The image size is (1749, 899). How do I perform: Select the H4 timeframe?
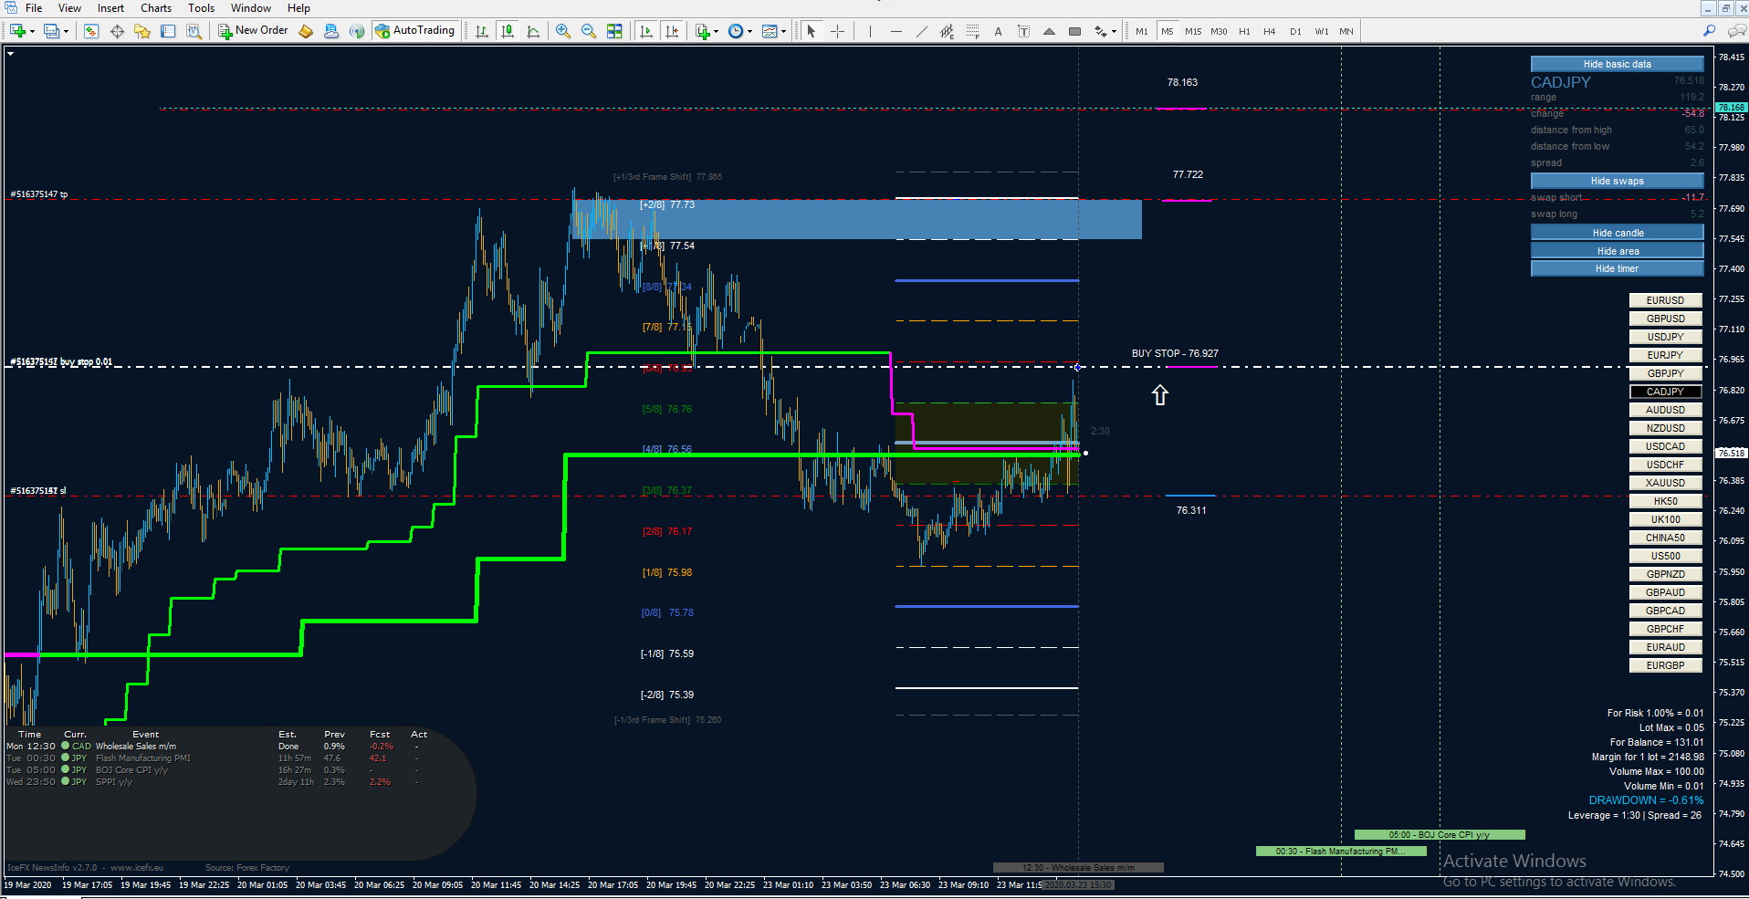1270,31
